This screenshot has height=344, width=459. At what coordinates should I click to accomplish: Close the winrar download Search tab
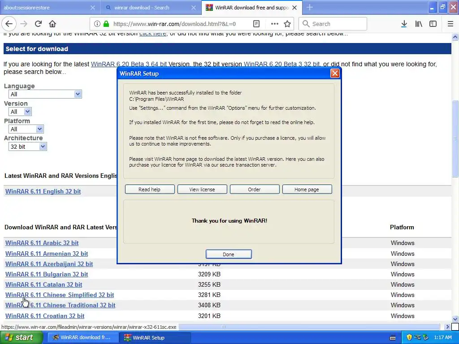(x=194, y=8)
